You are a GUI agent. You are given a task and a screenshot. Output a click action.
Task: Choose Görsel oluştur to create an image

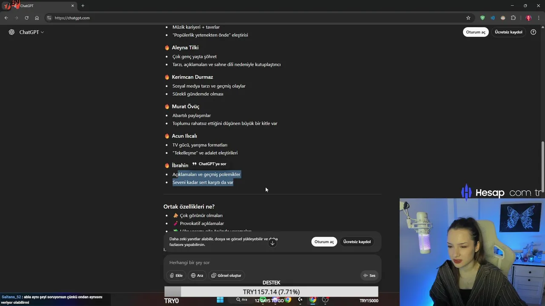click(226, 275)
